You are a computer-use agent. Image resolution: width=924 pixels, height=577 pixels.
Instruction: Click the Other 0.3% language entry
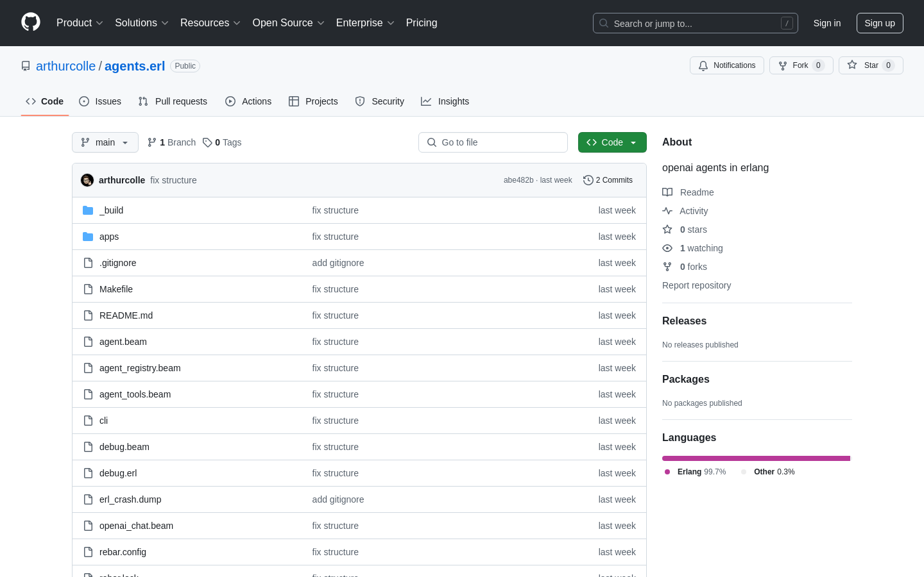tap(768, 472)
